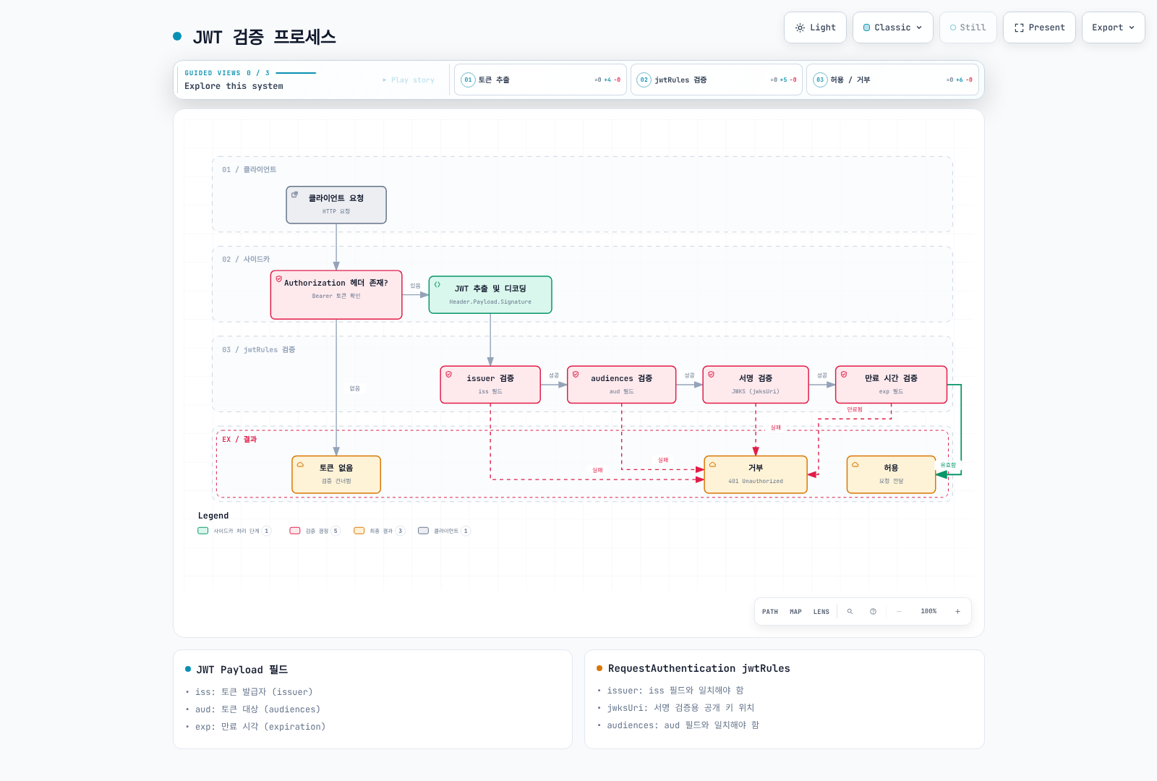Click the red 검증 결정 legend swatch
This screenshot has width=1157, height=781.
[295, 531]
